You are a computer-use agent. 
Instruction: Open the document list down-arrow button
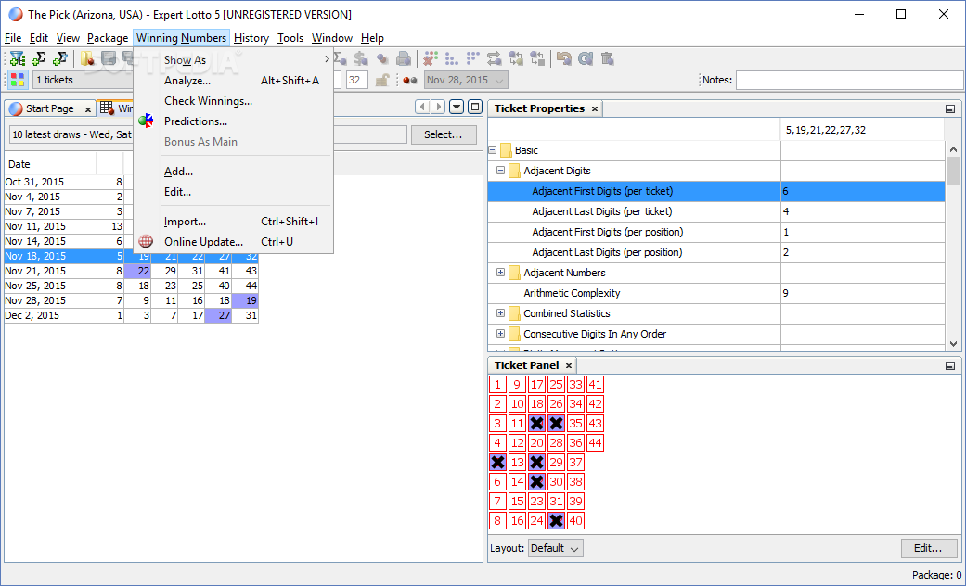pyautogui.click(x=457, y=108)
